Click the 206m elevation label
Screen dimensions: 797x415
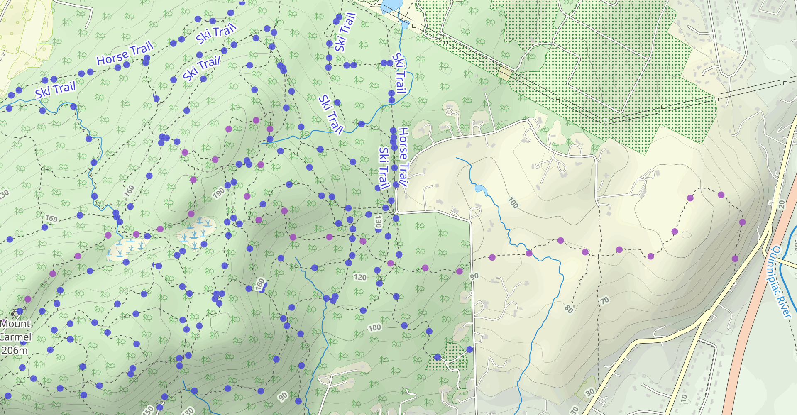tap(15, 351)
